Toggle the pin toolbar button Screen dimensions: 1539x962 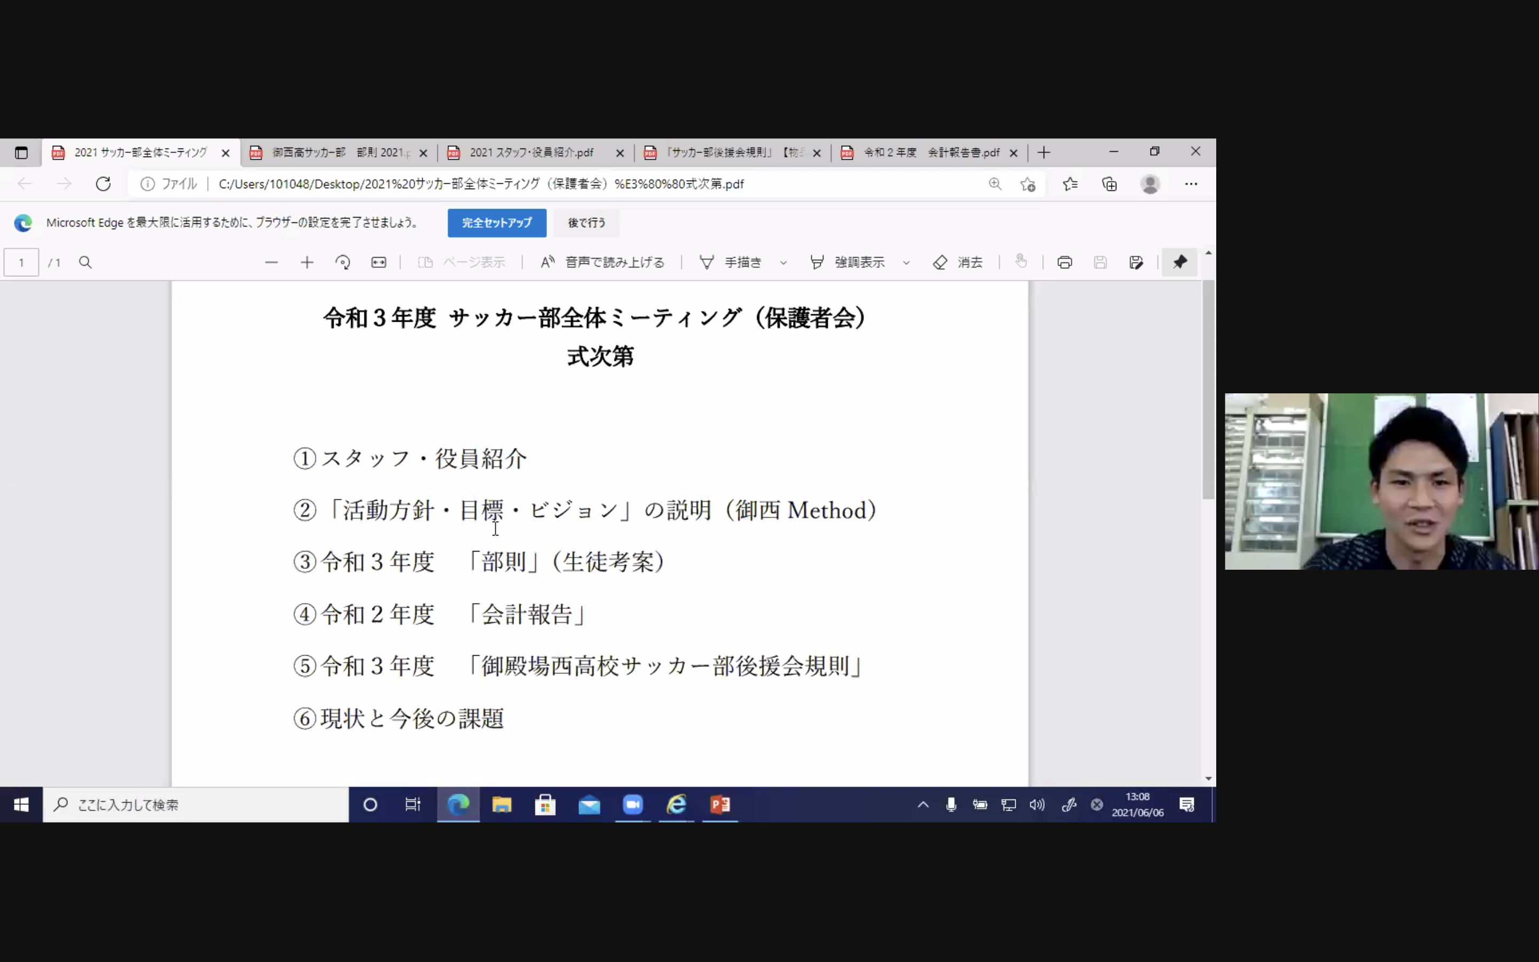click(x=1180, y=263)
